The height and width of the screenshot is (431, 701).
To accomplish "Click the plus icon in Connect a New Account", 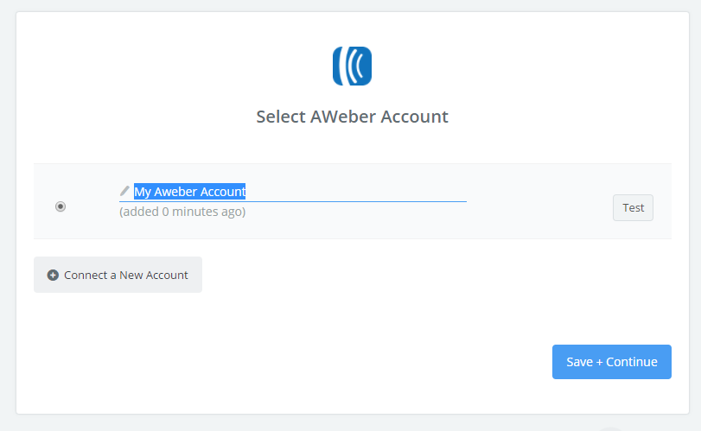I will (53, 276).
